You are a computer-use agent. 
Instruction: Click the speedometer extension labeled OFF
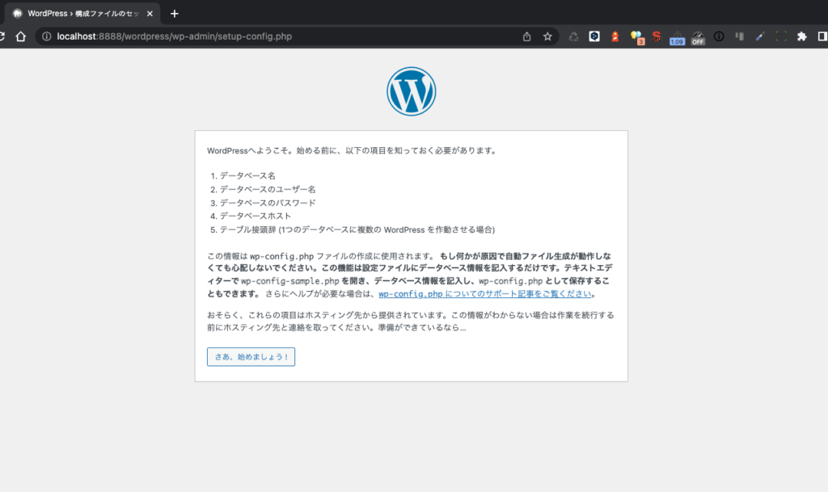[697, 36]
